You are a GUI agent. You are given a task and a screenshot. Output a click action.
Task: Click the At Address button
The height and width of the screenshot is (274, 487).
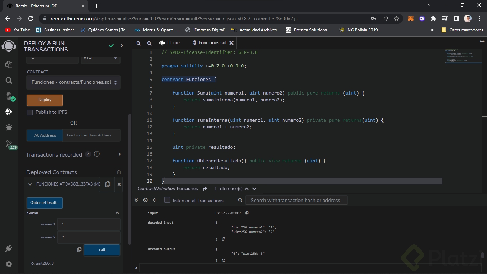pos(45,135)
